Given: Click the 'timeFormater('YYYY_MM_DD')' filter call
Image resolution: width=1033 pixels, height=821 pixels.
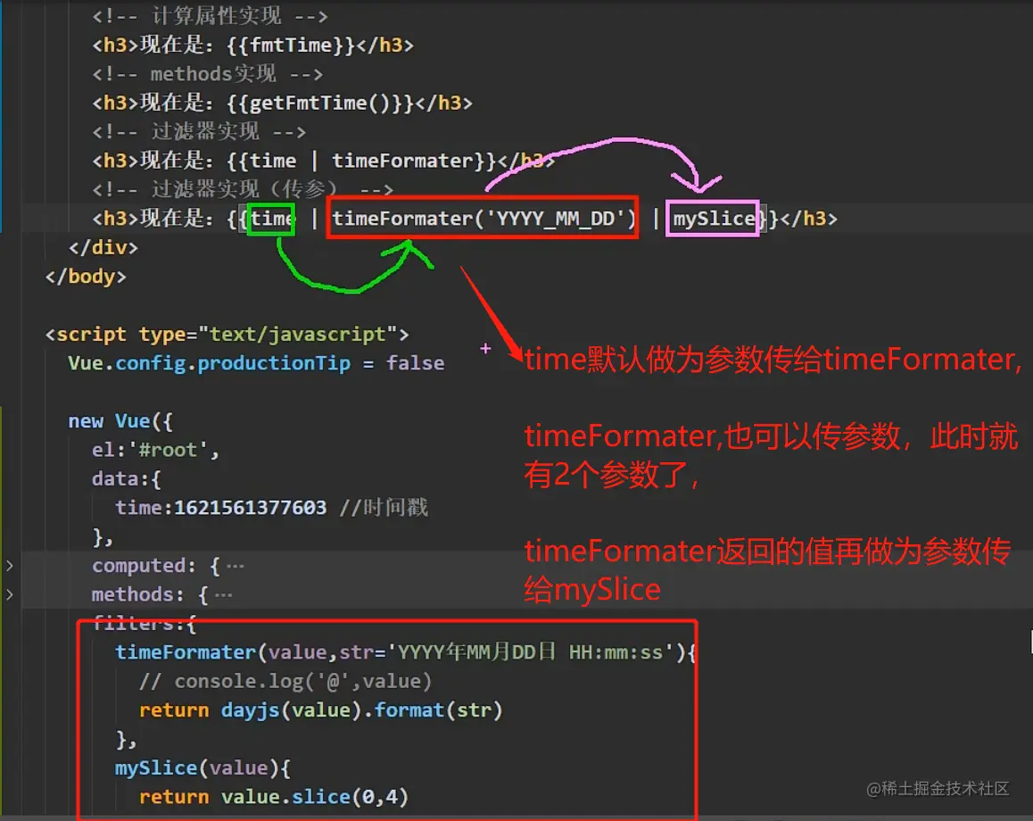Looking at the screenshot, I should point(483,218).
